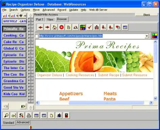Click the SITETITLE column header
This screenshot has height=130, width=160.
[x=10, y=21]
